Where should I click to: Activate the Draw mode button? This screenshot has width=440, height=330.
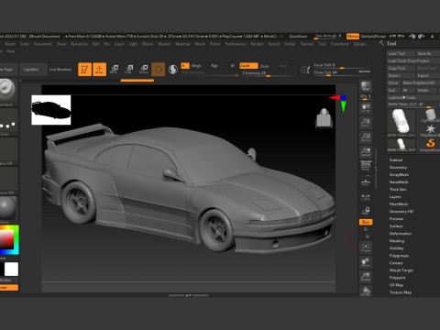coord(99,69)
